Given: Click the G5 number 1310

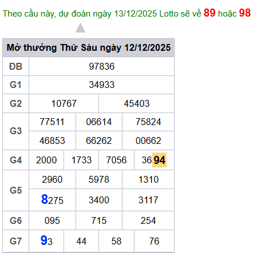Looking at the screenshot, I should [x=148, y=179].
